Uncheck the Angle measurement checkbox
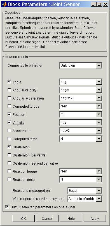This screenshot has width=110, height=226. click(9, 82)
